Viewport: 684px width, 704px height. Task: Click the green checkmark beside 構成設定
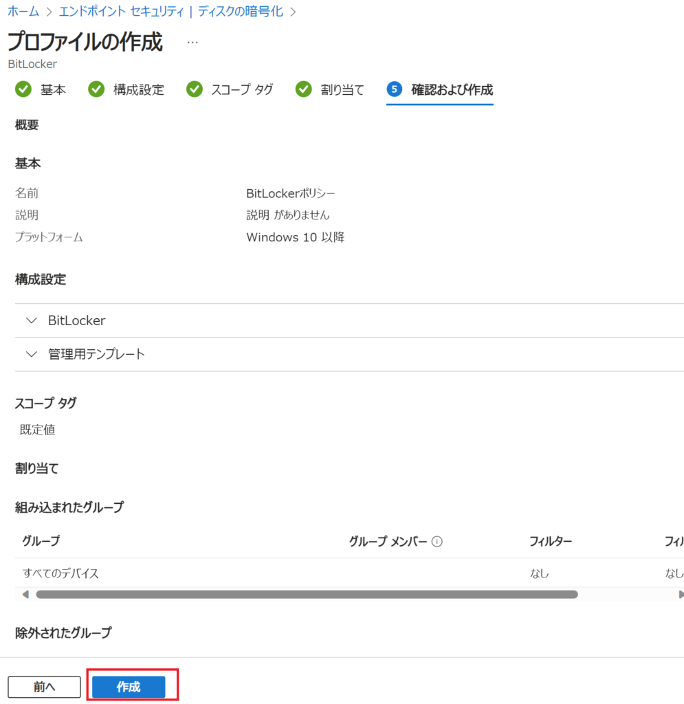click(x=96, y=89)
